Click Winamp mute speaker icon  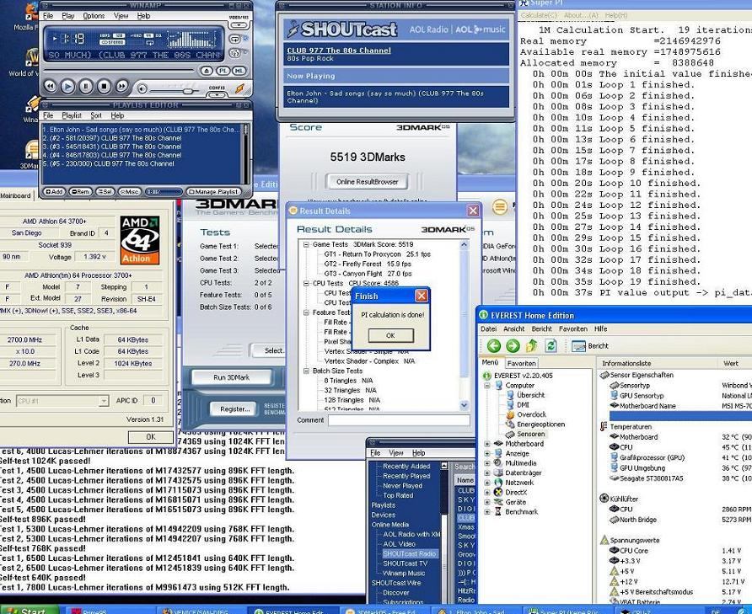[142, 88]
